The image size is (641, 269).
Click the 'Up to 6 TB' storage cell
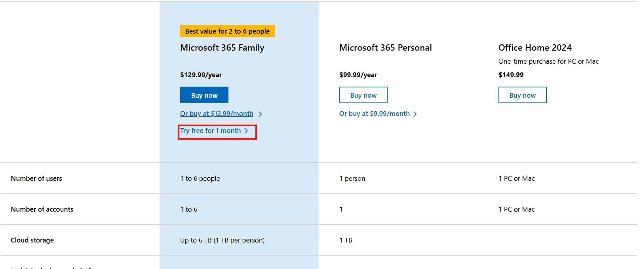(x=222, y=240)
